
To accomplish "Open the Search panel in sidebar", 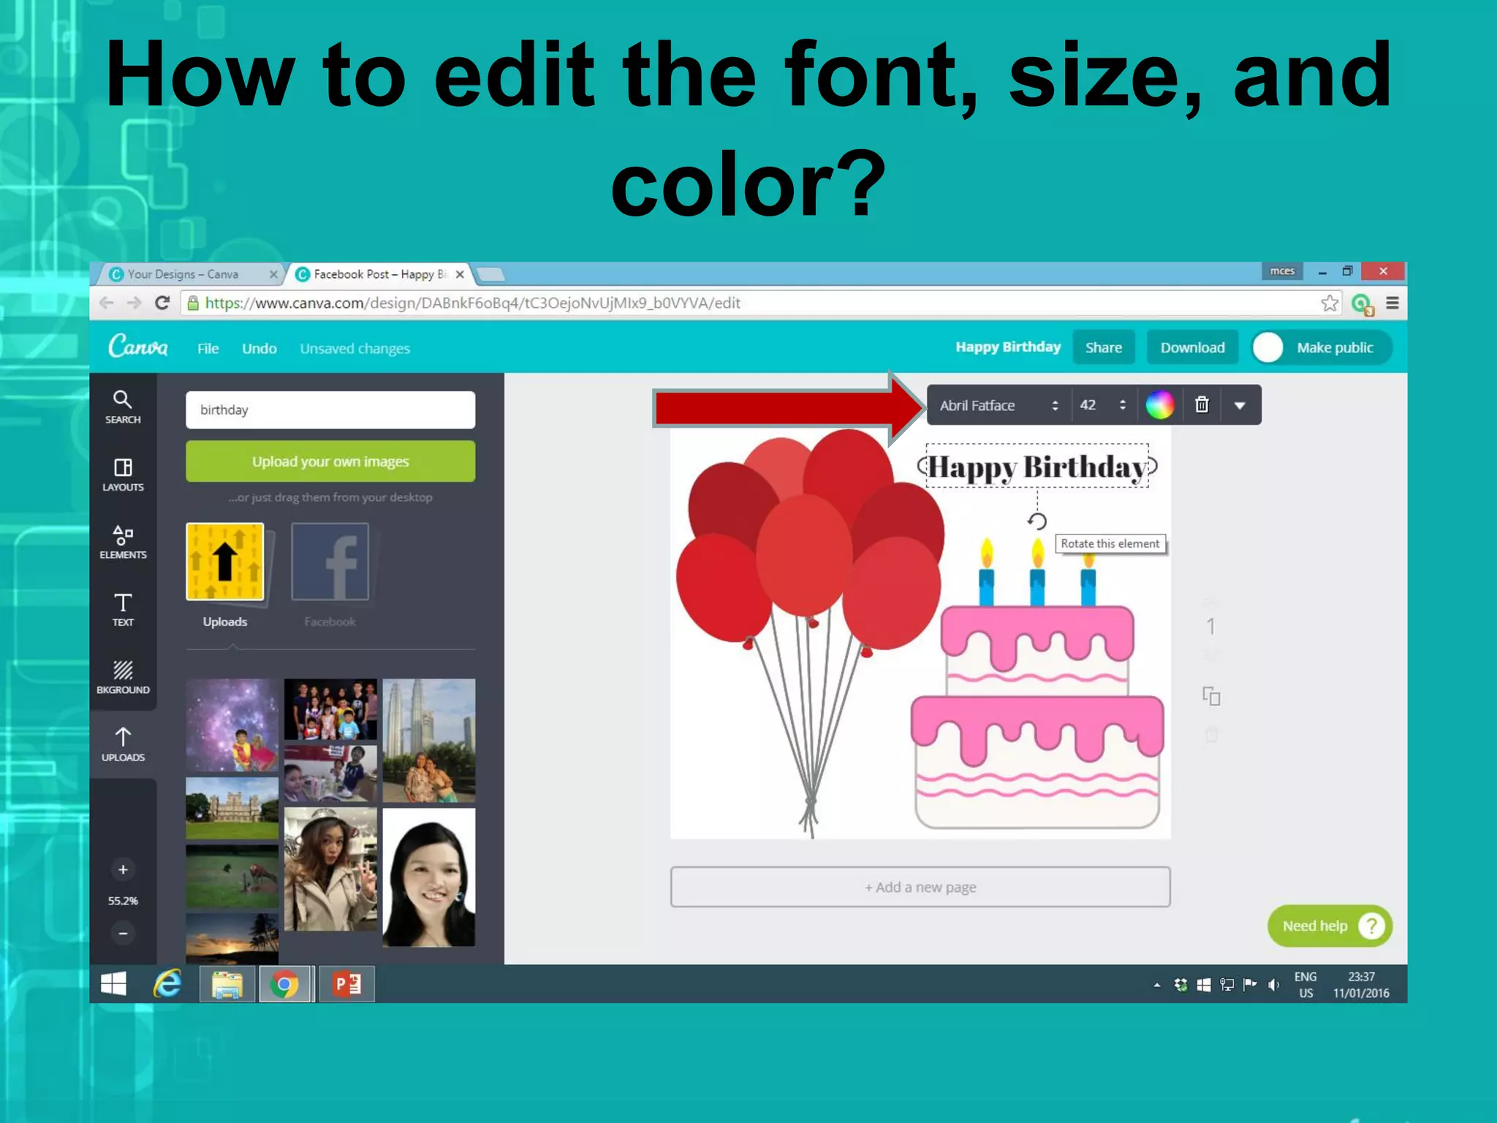I will [x=123, y=407].
